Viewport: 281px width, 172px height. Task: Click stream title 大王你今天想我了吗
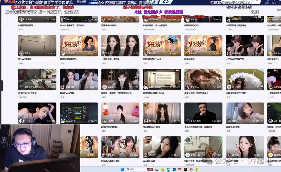(x=235, y=59)
